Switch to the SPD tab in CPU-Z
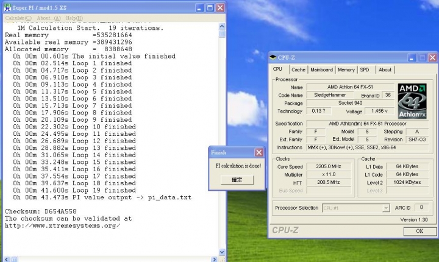Screen dimensions: 439x262 (x=364, y=69)
